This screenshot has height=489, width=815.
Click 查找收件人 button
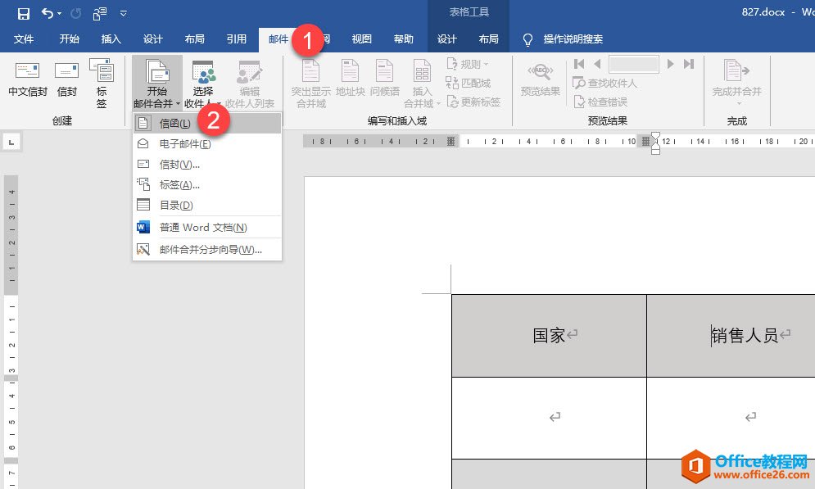click(x=604, y=84)
